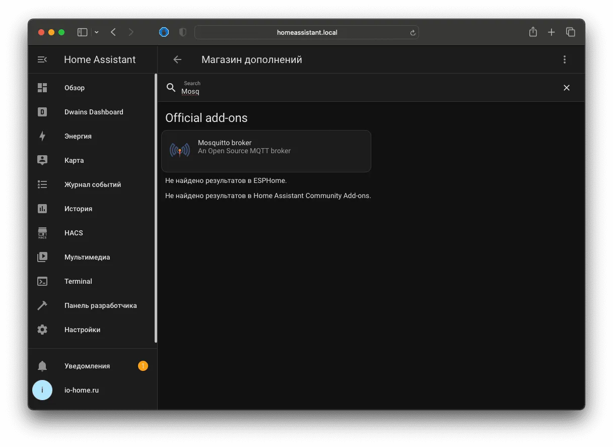Open the io-home.ru user avatar
Viewport: 613px width, 447px height.
point(42,390)
